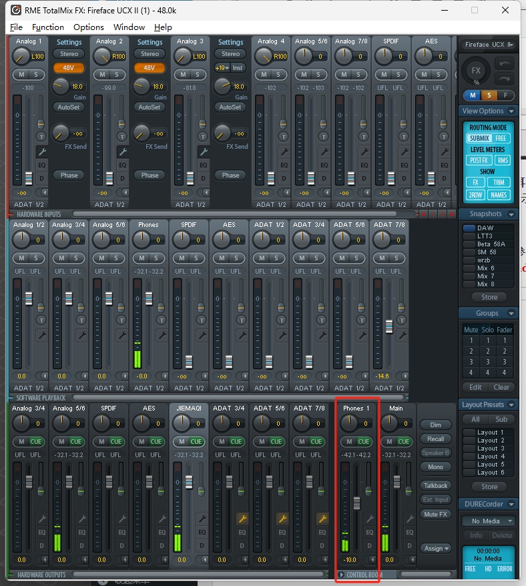This screenshot has height=586, width=526.
Task: Open EQ panel on Analog 5/6 input
Action: 324,165
